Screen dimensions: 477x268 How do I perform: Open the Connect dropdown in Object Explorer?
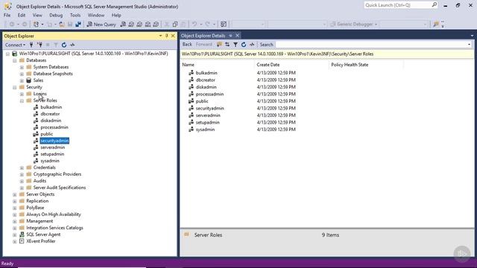[x=15, y=45]
